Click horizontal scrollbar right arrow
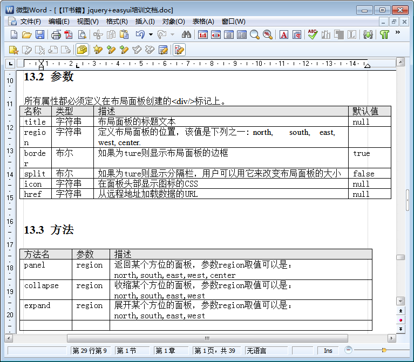The height and width of the screenshot is (362, 414). [x=391, y=338]
